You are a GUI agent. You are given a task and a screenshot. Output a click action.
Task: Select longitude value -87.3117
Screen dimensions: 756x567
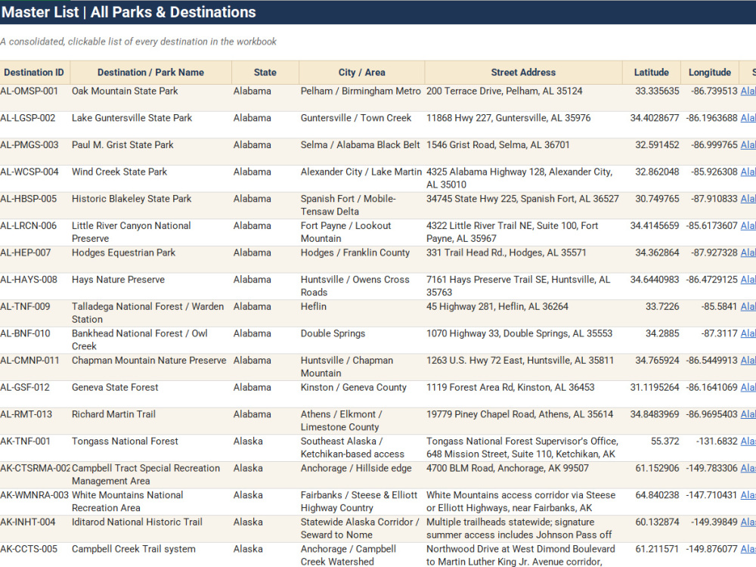710,341
